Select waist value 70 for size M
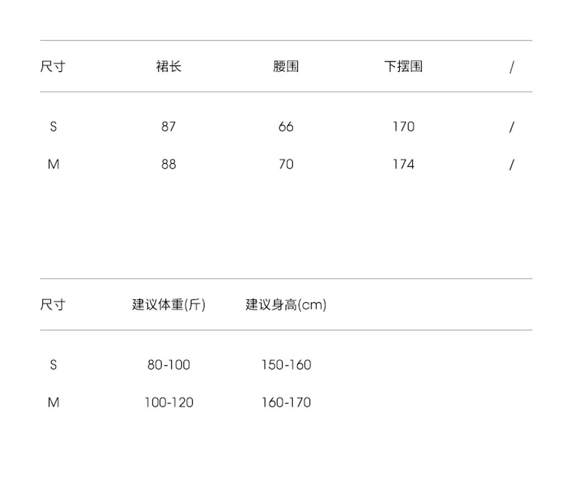 [286, 164]
